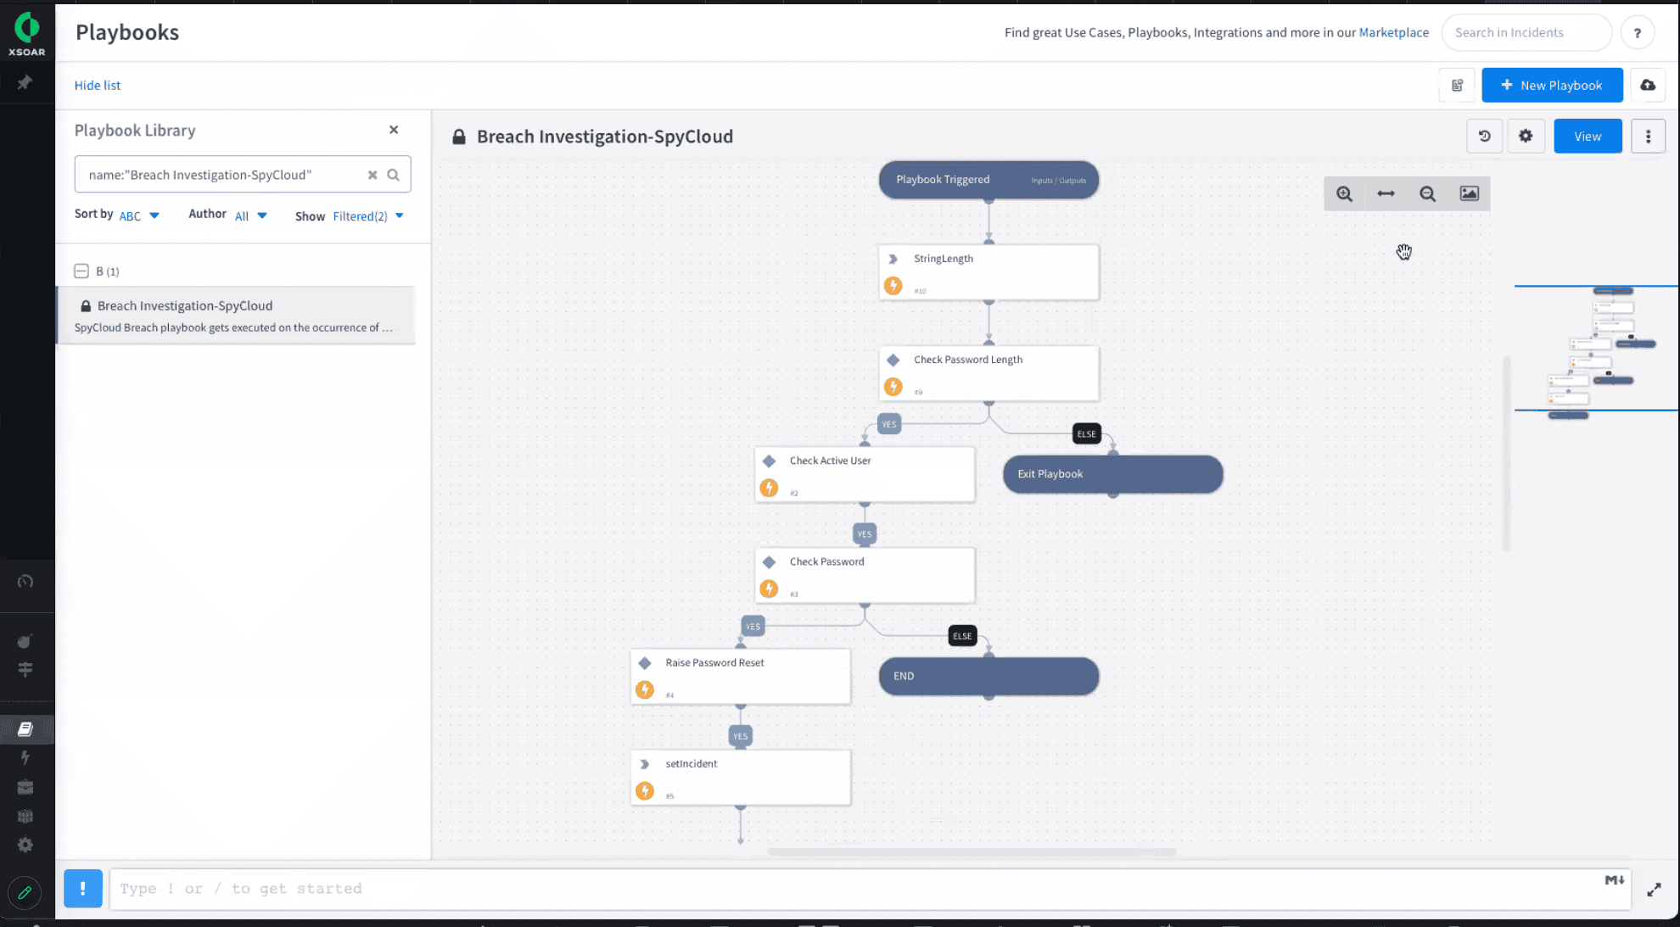This screenshot has width=1680, height=927.
Task: Click the cloud upload icon beside New Playbook
Action: 1647,85
